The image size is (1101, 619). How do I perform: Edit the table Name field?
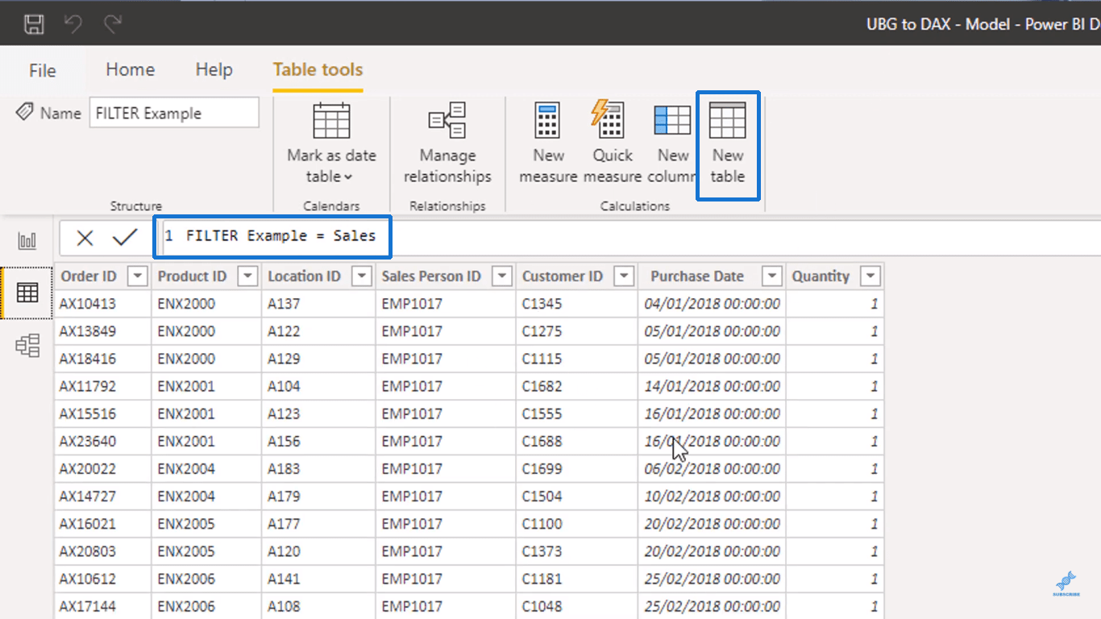click(x=174, y=113)
